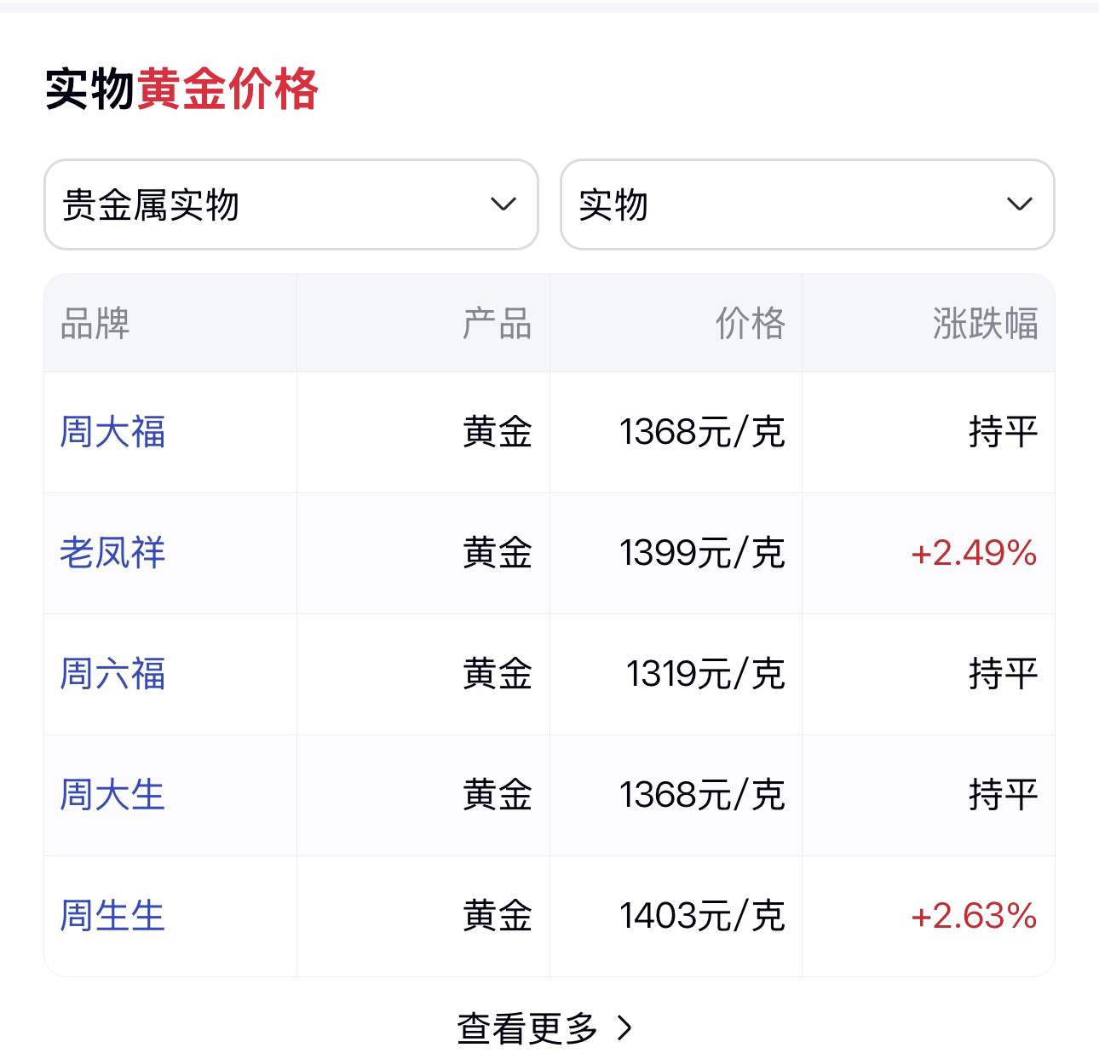The height and width of the screenshot is (1059, 1099).
Task: Click chevron arrow in 实物 box
Action: [1020, 204]
